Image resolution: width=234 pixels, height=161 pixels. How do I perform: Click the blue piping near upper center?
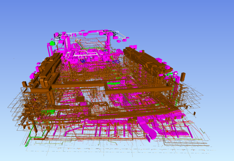click(83, 61)
